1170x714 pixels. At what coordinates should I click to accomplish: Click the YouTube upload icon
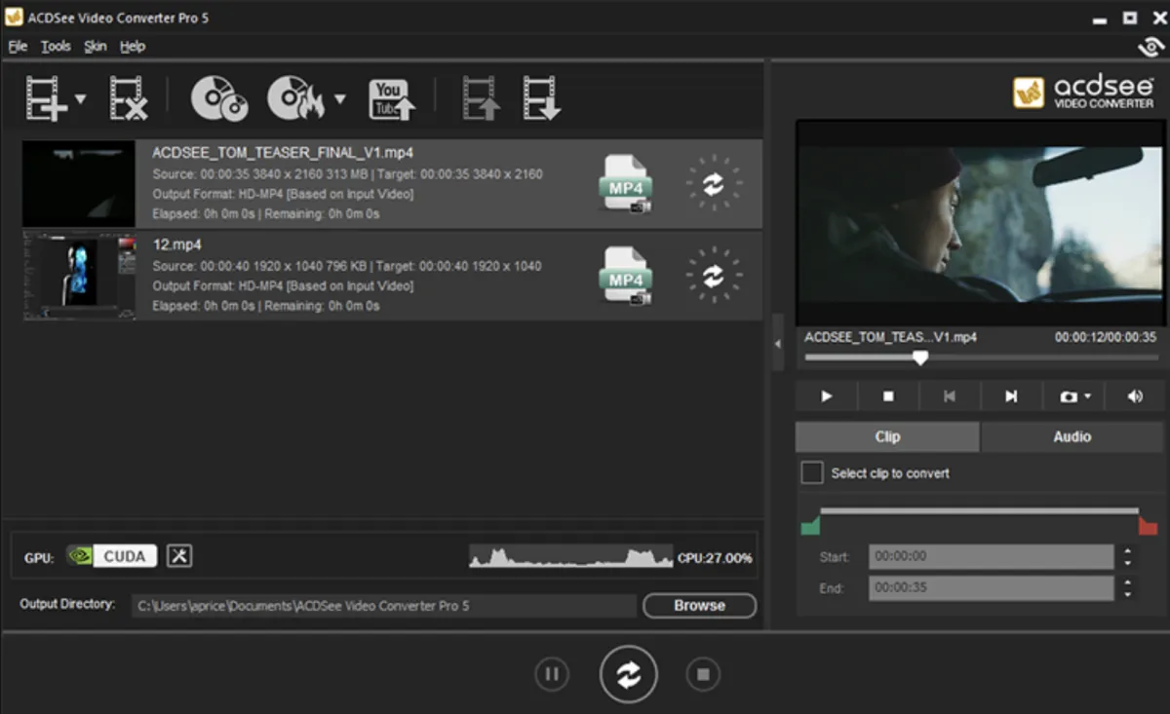point(390,98)
